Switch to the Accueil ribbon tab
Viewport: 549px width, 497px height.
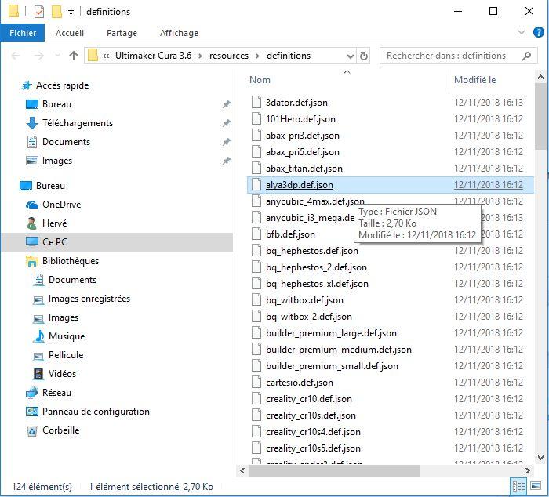(69, 33)
